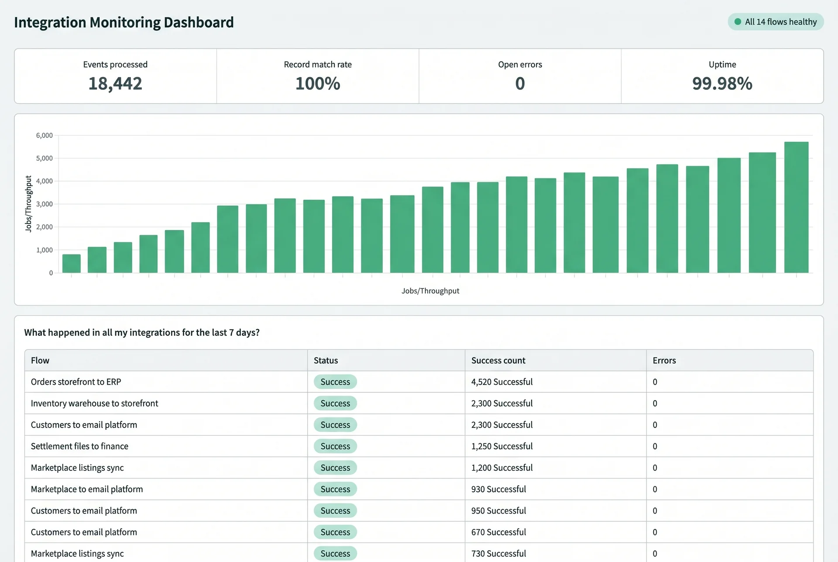The image size is (838, 562).
Task: Click the "All 14 flows healthy" badge text
Action: point(780,22)
